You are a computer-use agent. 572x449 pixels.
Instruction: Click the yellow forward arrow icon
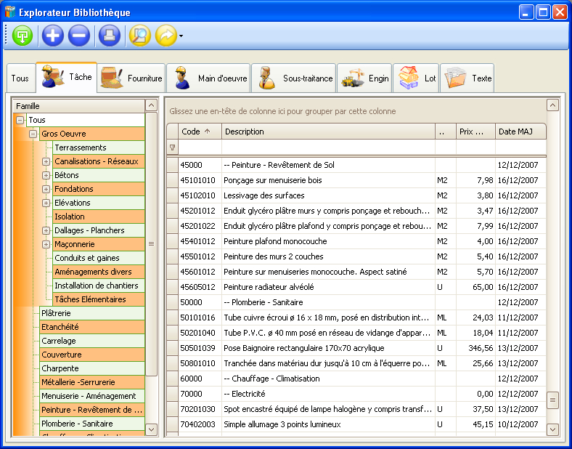click(x=166, y=35)
